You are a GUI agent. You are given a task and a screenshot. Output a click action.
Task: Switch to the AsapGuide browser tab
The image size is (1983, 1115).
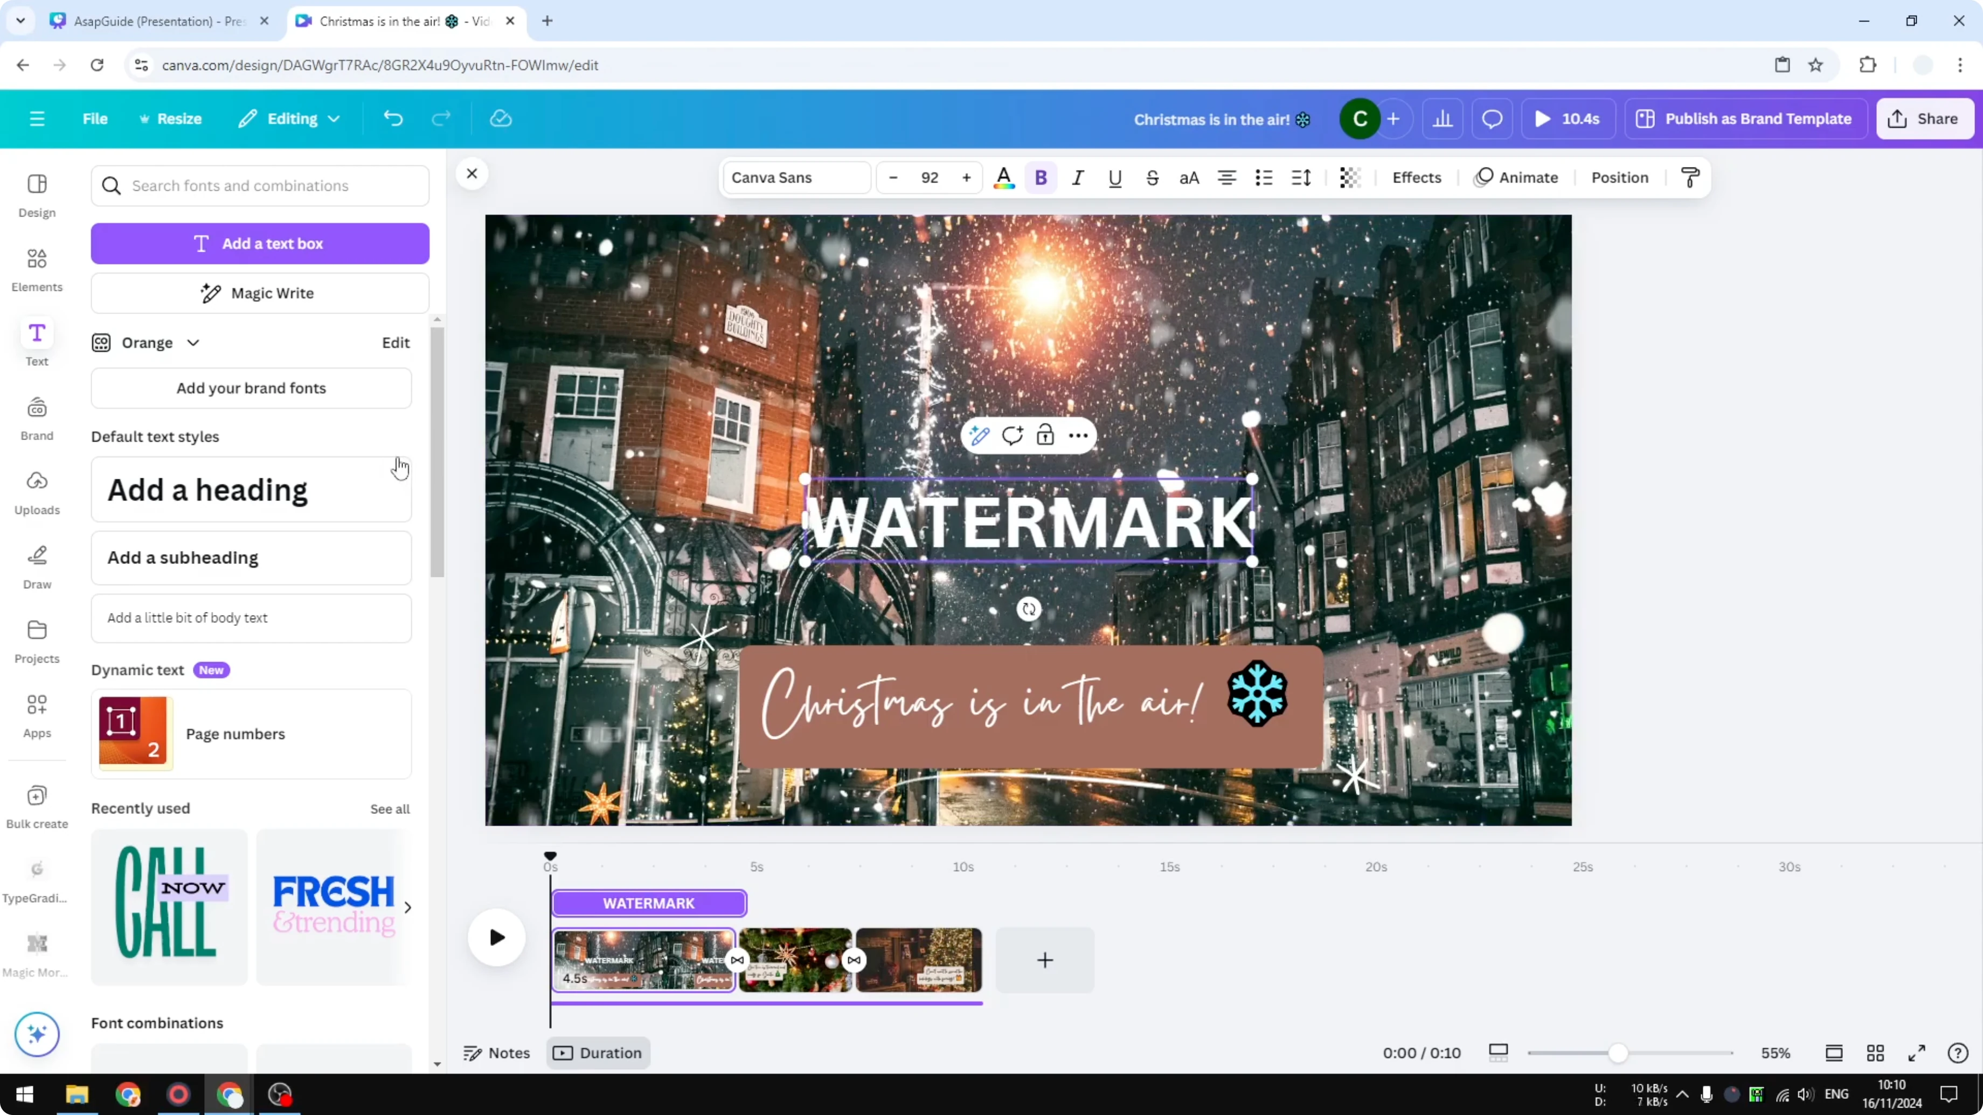pyautogui.click(x=154, y=21)
